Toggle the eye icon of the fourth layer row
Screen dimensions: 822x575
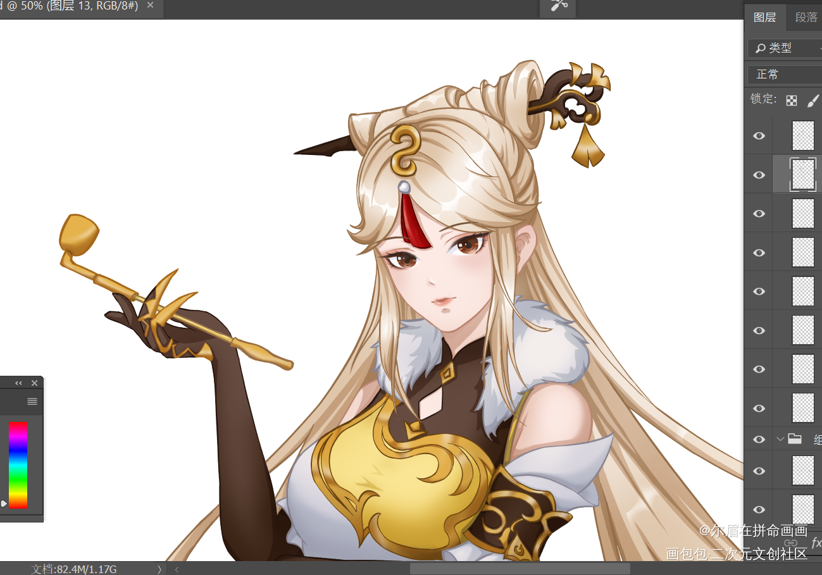[759, 252]
